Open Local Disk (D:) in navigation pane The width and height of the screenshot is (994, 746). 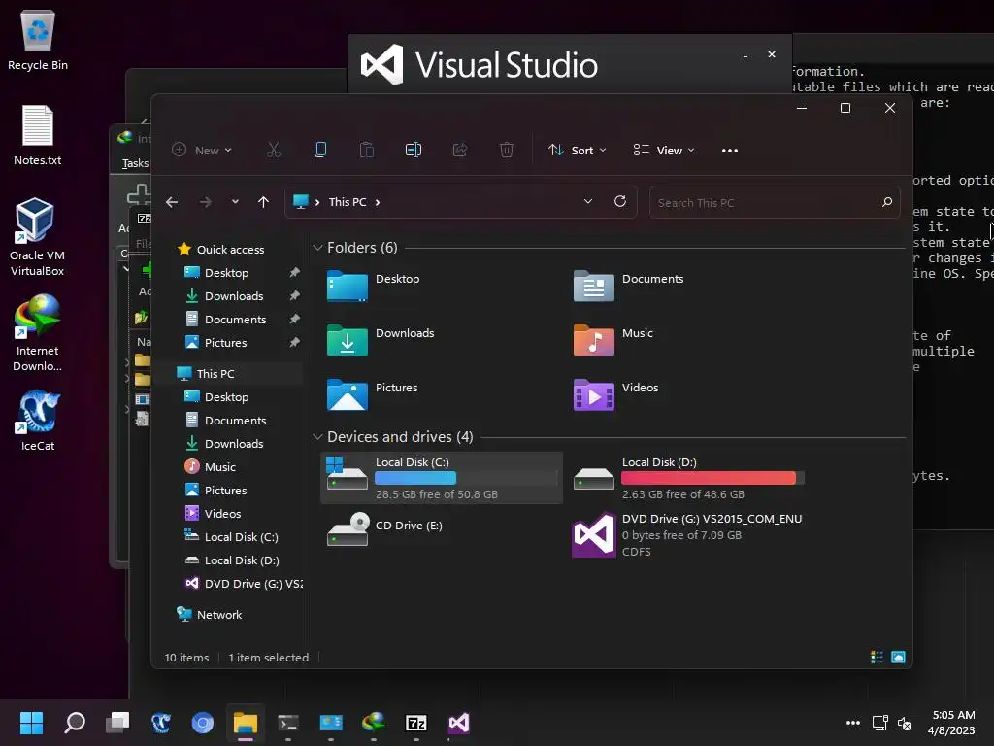231,560
